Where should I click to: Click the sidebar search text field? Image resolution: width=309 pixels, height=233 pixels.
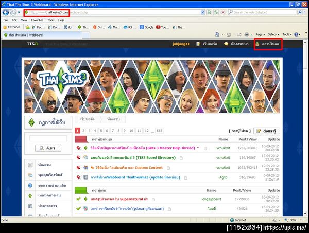pyautogui.click(x=48, y=138)
